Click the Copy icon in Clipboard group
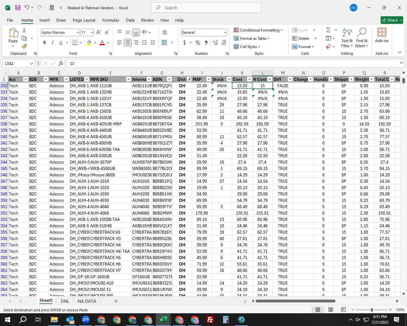Viewport: 407px width, 326px height. pos(24,38)
